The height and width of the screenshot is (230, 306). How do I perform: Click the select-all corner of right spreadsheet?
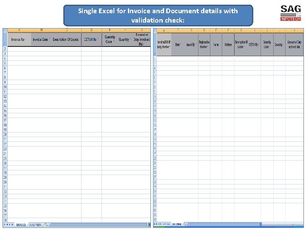[x=155, y=31]
